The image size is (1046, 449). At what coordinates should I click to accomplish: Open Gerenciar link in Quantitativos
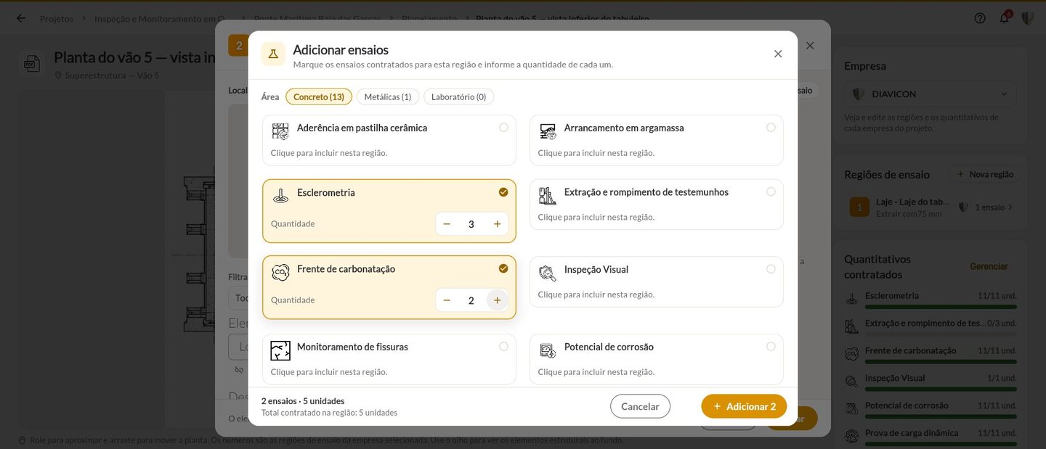click(x=989, y=266)
